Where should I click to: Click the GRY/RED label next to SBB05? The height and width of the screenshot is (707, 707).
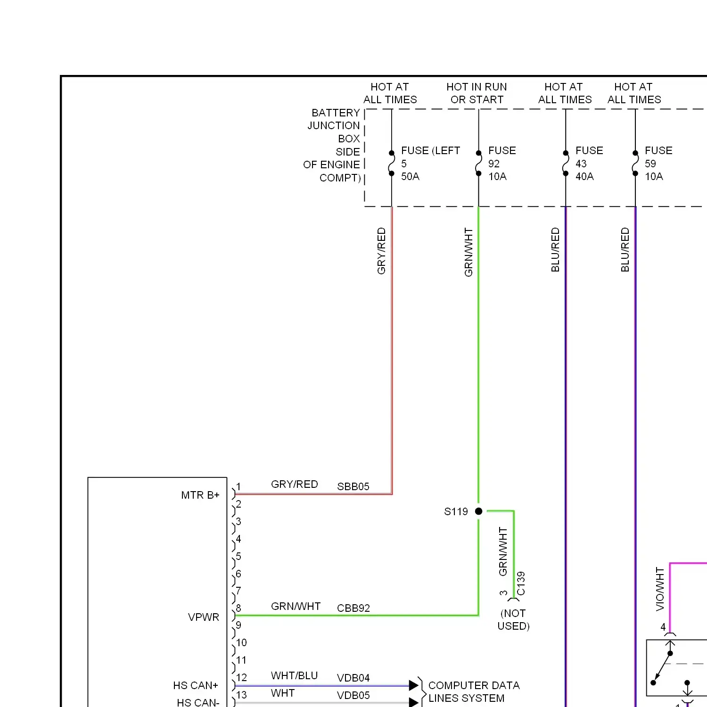click(x=294, y=484)
